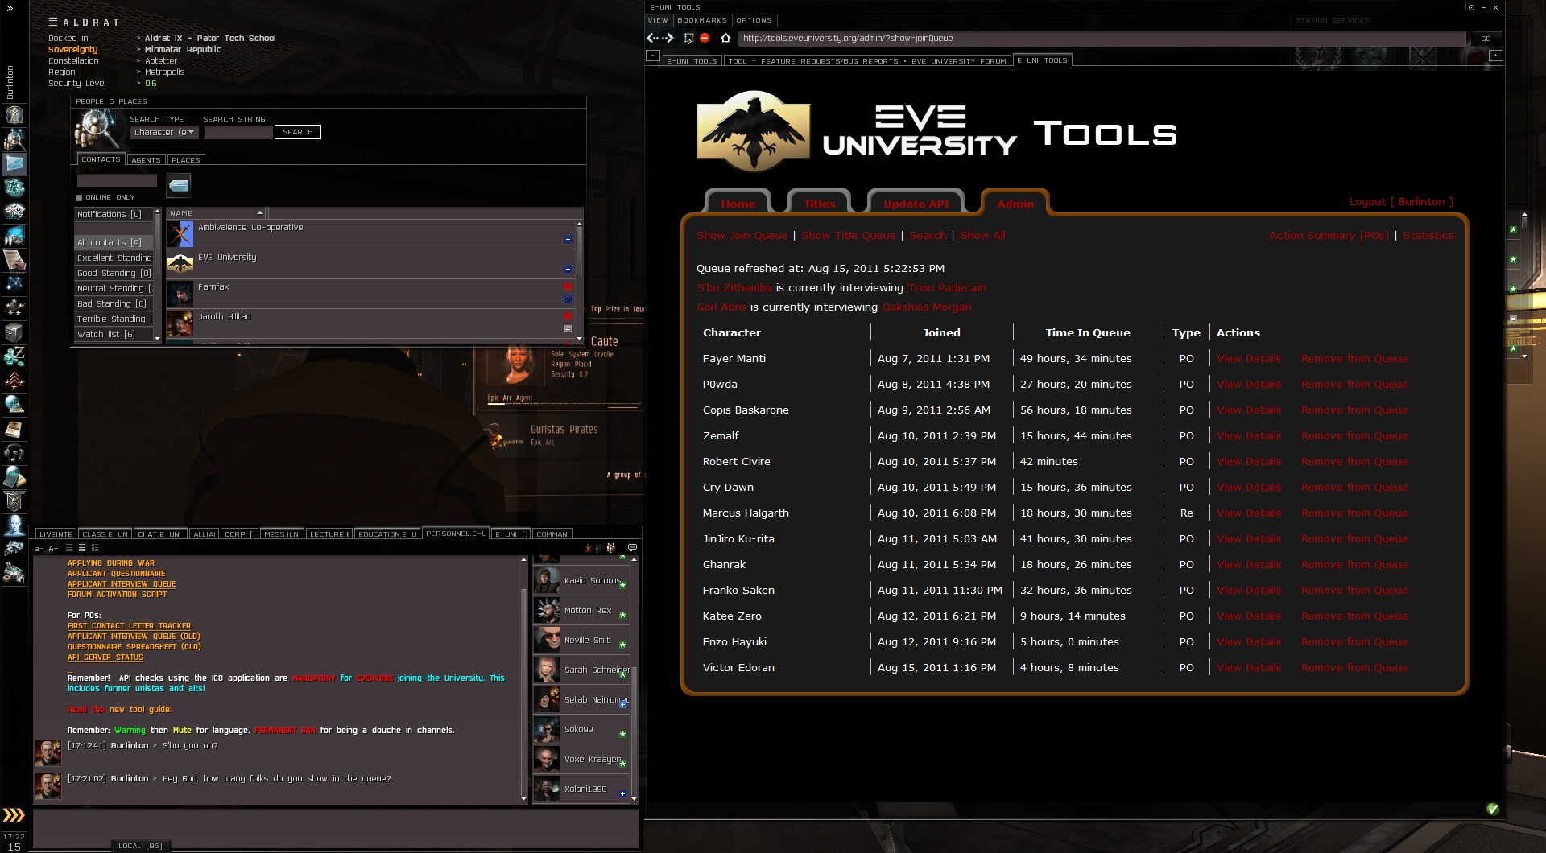Image resolution: width=1546 pixels, height=853 pixels.
Task: Open the API Server Status chat link
Action: [x=105, y=657]
